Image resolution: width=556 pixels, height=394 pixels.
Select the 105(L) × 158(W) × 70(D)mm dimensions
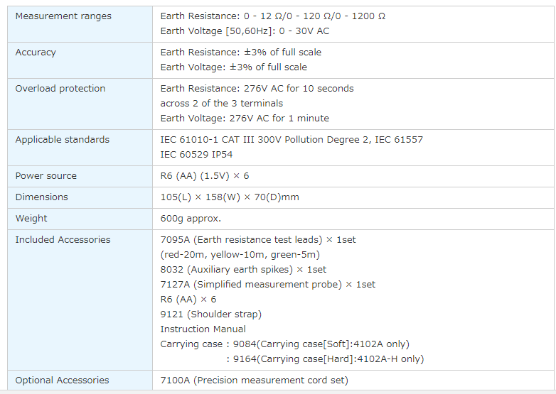click(230, 197)
